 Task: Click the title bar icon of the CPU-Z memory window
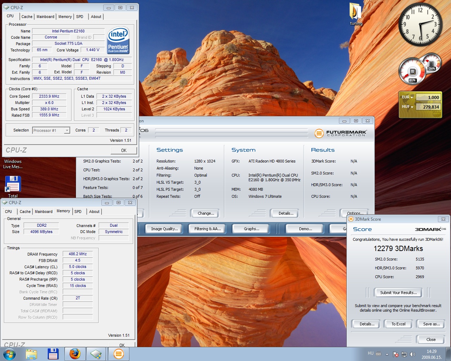point(5,203)
